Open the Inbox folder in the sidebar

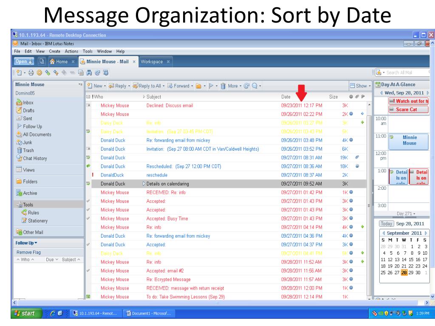[x=25, y=103]
